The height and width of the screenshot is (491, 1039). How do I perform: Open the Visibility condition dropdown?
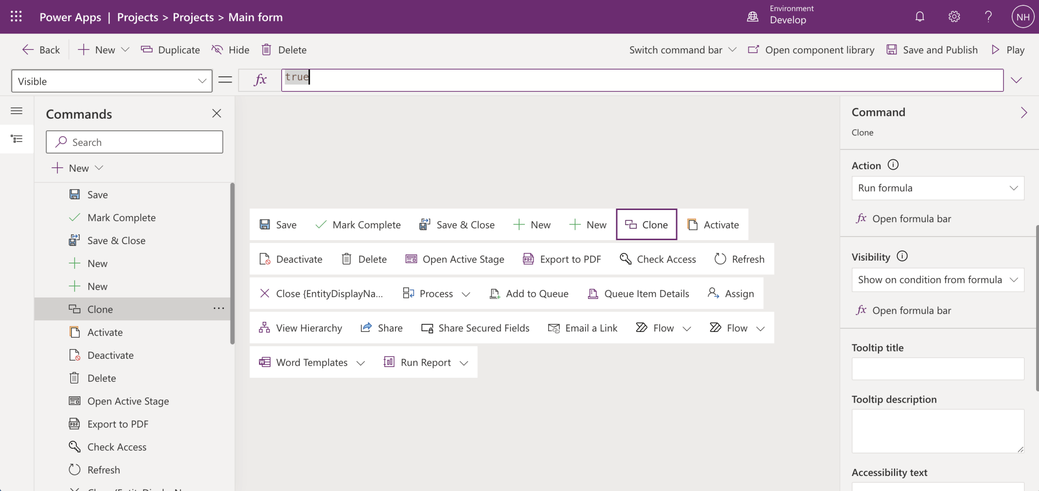(x=937, y=280)
